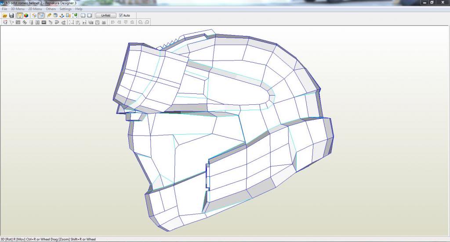Click the anchor icon in toolbar
450x242 pixels.
click(x=62, y=15)
